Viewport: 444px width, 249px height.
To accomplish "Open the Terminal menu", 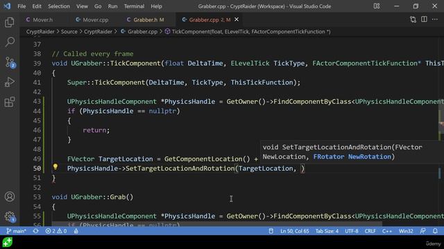I will (x=134, y=6).
